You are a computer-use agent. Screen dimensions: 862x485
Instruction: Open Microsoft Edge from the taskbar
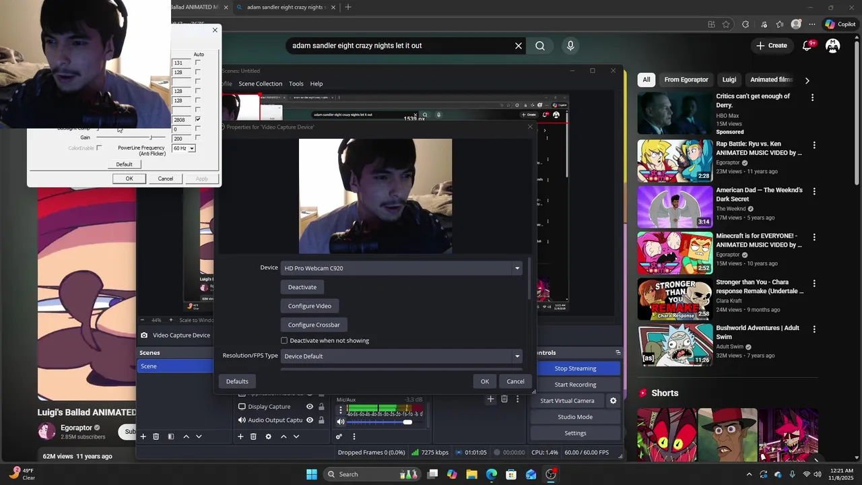click(x=492, y=474)
